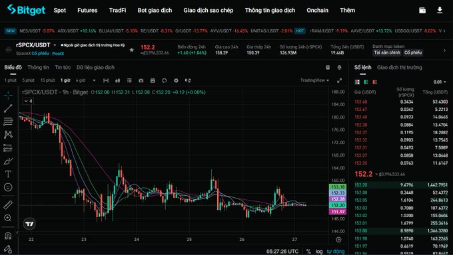
Task: Expand chart to fullscreen
Action: click(340, 80)
